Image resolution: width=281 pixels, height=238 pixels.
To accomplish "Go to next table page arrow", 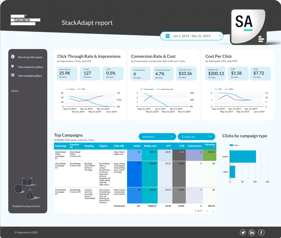I will (x=213, y=211).
